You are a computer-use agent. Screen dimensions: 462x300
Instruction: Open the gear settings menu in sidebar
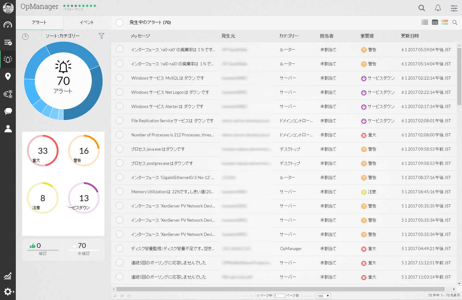tap(8, 291)
